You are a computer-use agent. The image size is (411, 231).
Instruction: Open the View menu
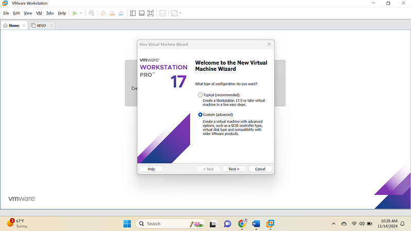coord(28,13)
